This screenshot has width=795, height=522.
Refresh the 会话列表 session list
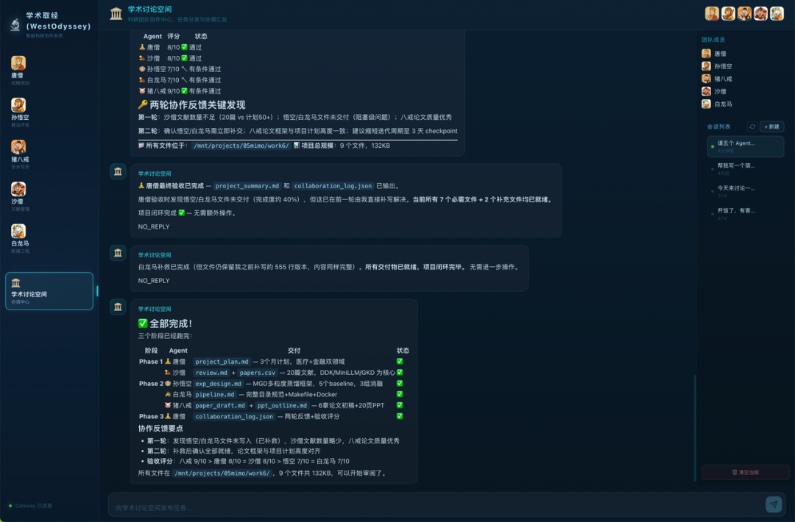752,126
